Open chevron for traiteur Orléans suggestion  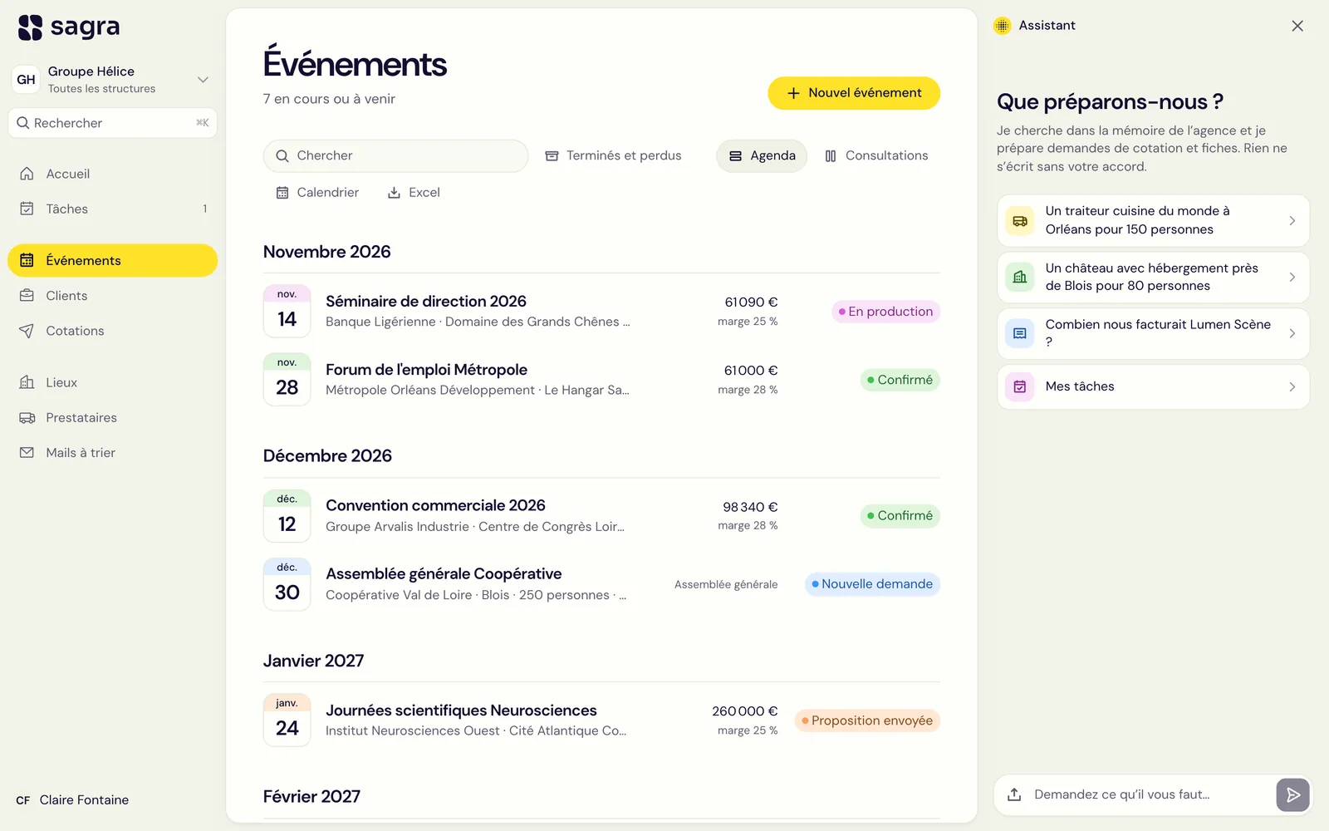[1292, 221]
